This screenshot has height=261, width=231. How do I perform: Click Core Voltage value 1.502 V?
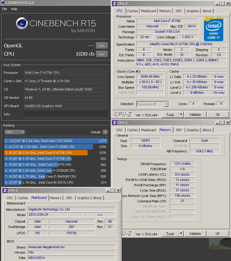[188, 37]
